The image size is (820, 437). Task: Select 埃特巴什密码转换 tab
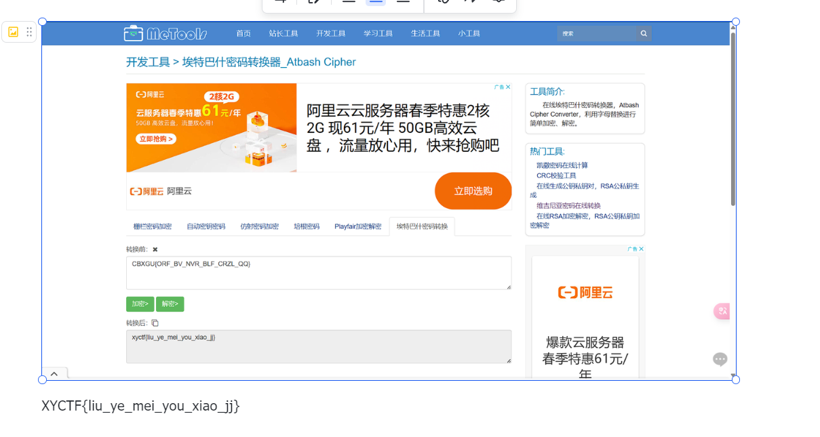pos(422,226)
